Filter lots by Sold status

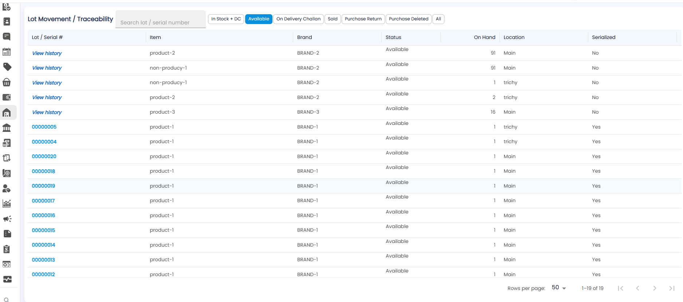coord(333,19)
